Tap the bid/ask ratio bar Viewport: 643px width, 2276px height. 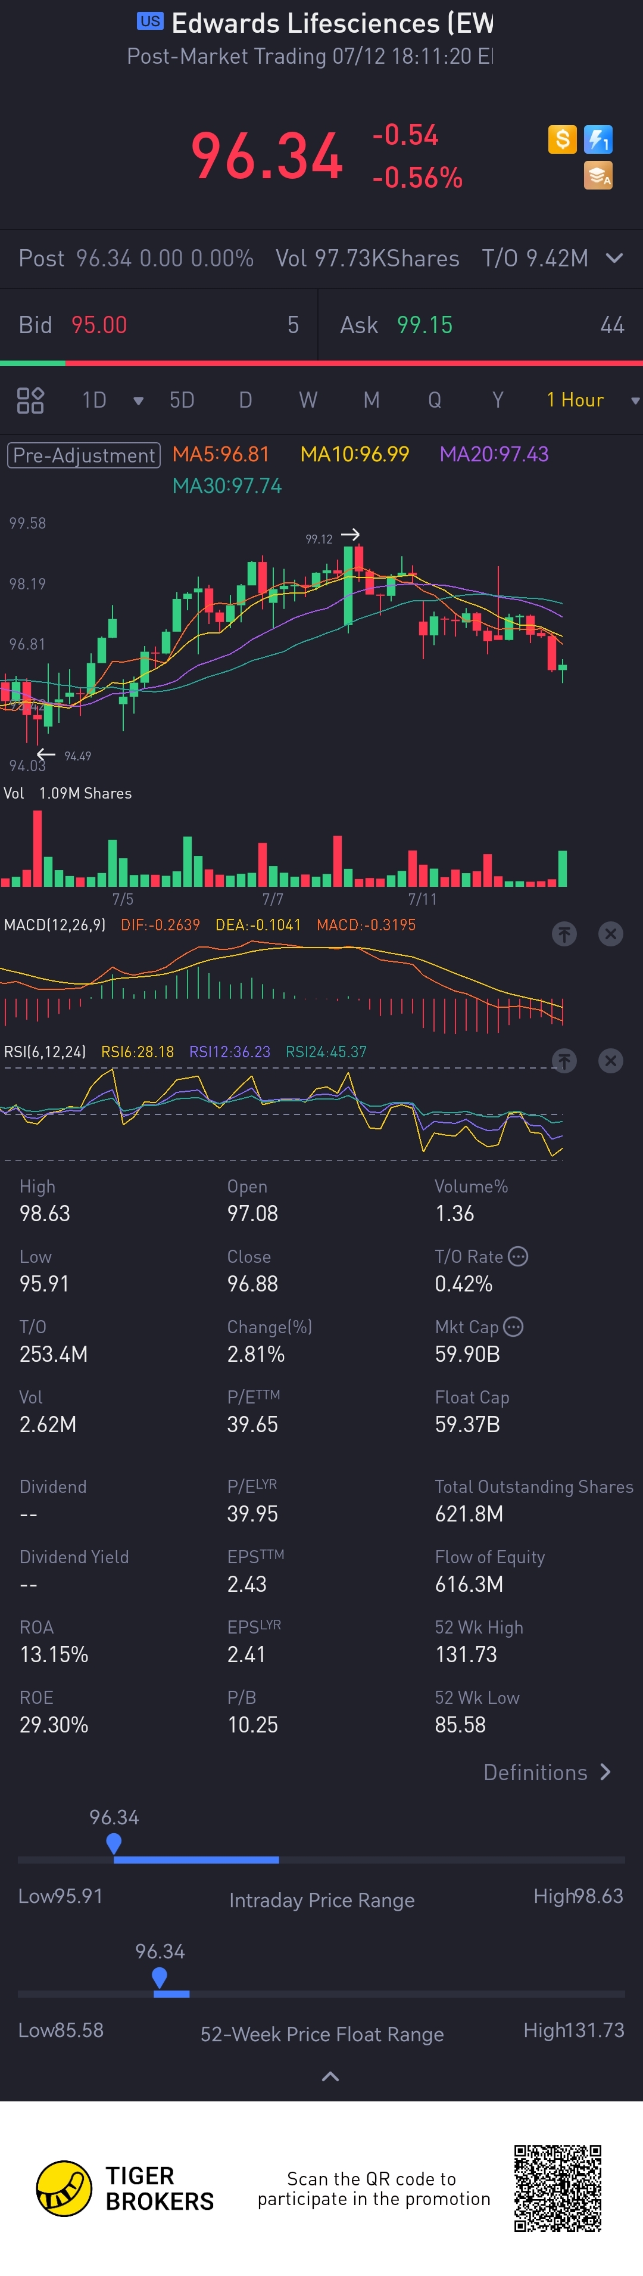pyautogui.click(x=321, y=363)
